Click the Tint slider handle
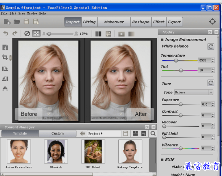Viewport: 222px width, 176px height. coord(181,70)
